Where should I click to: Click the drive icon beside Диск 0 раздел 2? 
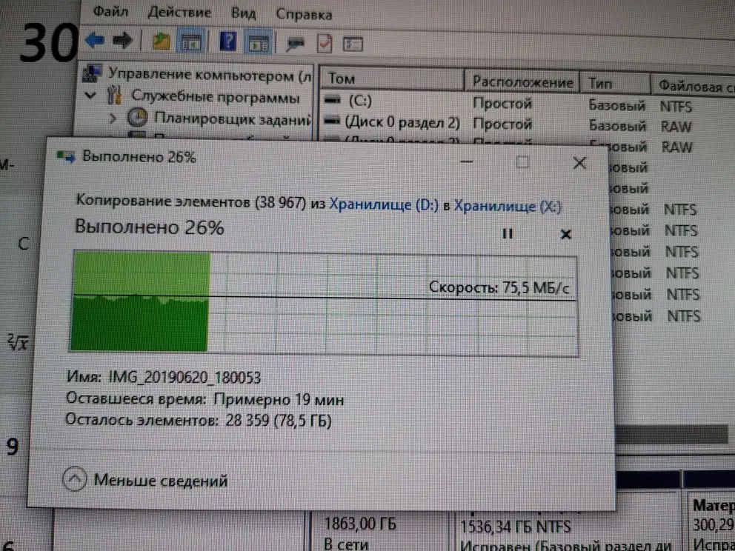(332, 121)
